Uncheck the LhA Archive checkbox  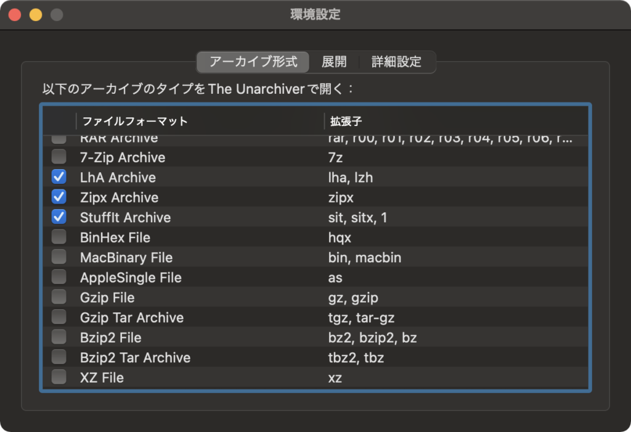pyautogui.click(x=59, y=178)
